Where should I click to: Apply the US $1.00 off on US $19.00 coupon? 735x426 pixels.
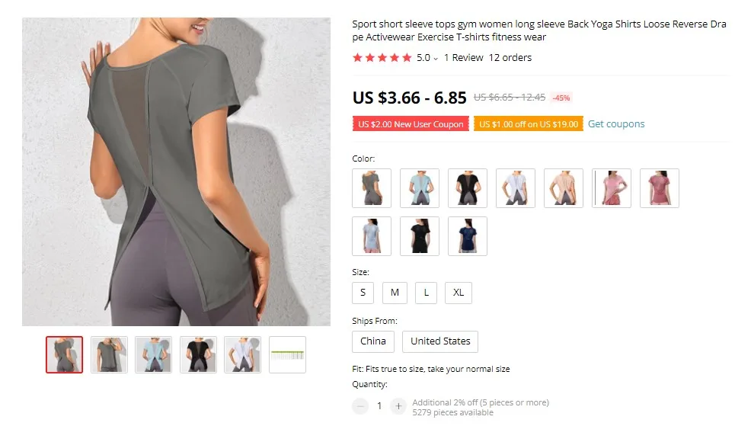point(529,124)
